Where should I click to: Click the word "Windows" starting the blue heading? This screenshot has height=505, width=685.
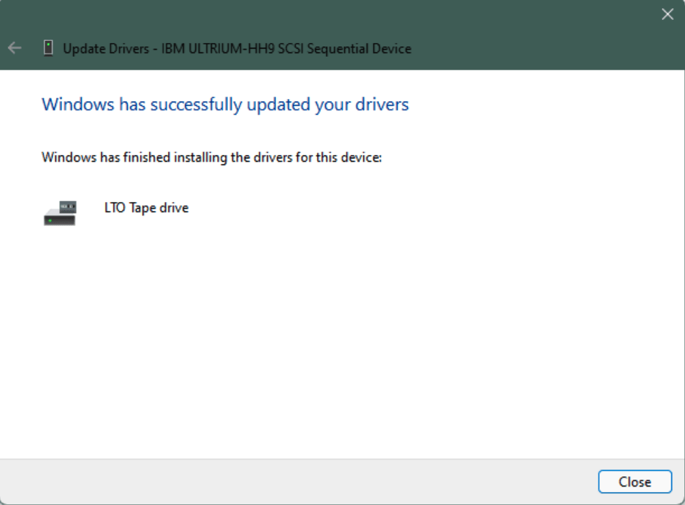click(79, 104)
